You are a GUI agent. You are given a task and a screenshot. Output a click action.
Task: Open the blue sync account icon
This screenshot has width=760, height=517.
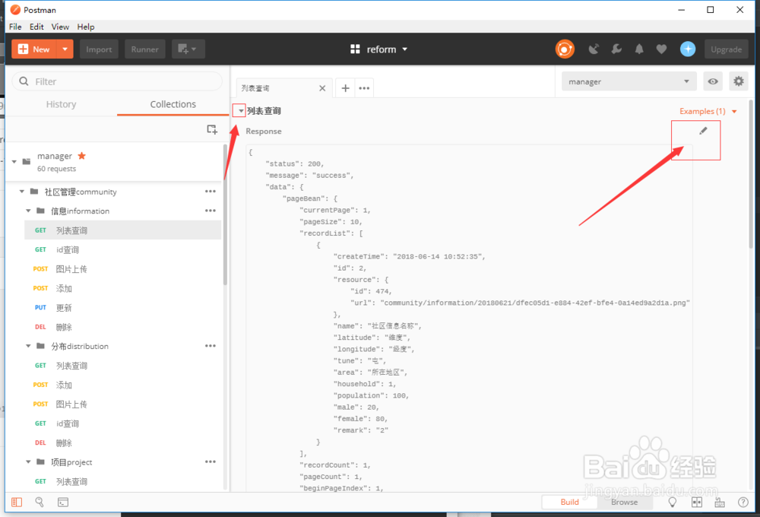pos(687,48)
